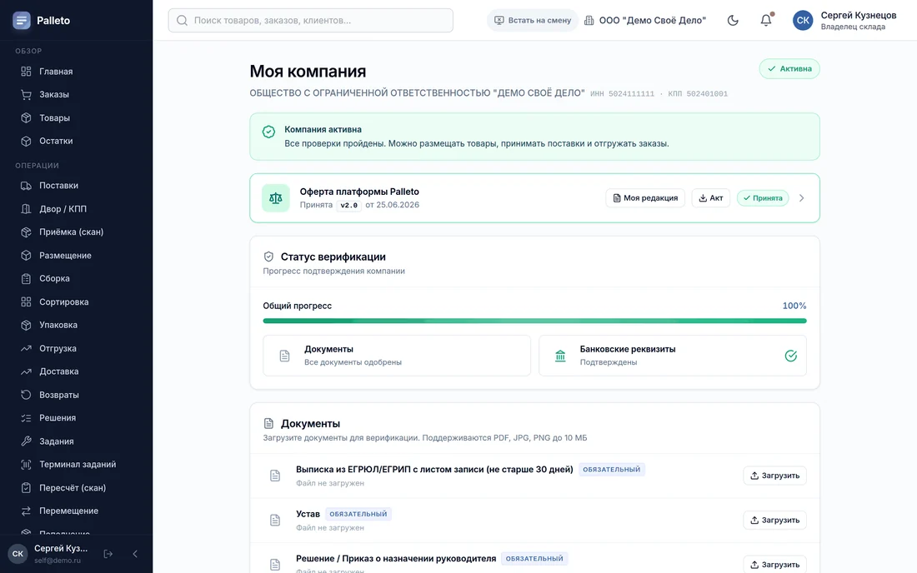917x573 pixels.
Task: Click the document icon beside the Документы section heading
Action: tap(268, 423)
